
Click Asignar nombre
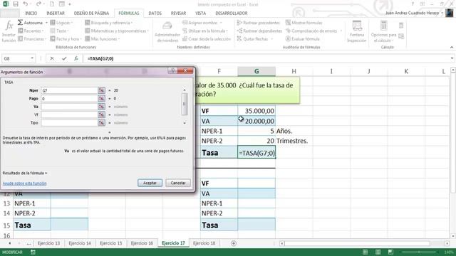(202, 23)
